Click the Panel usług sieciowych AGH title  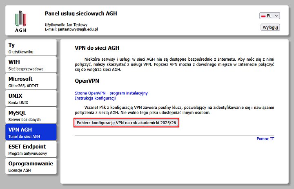pyautogui.click(x=81, y=13)
